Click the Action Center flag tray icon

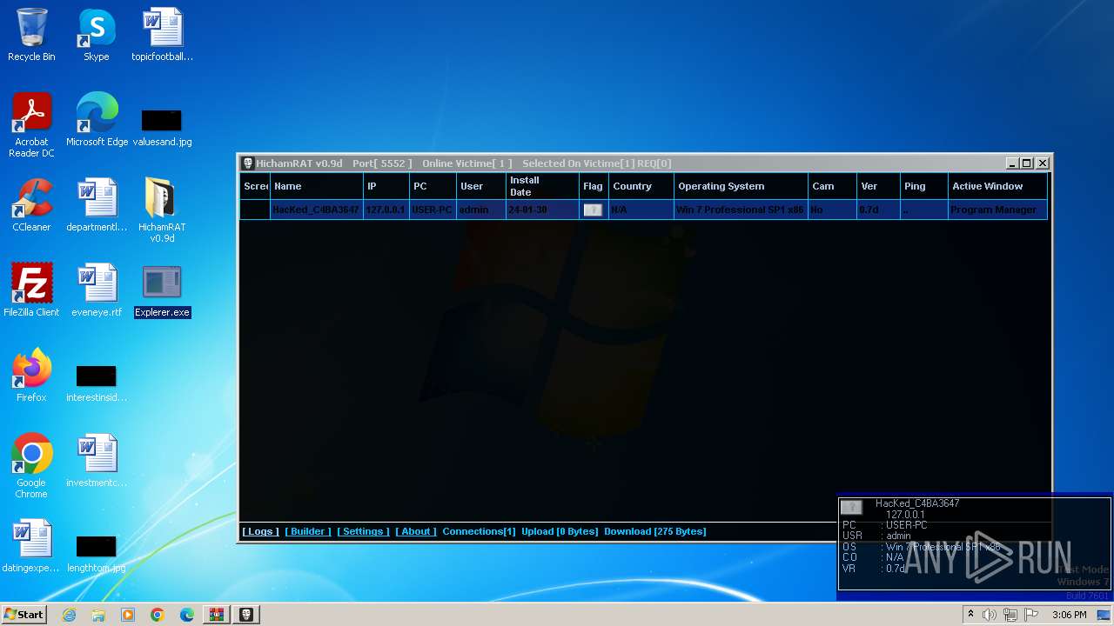1031,615
